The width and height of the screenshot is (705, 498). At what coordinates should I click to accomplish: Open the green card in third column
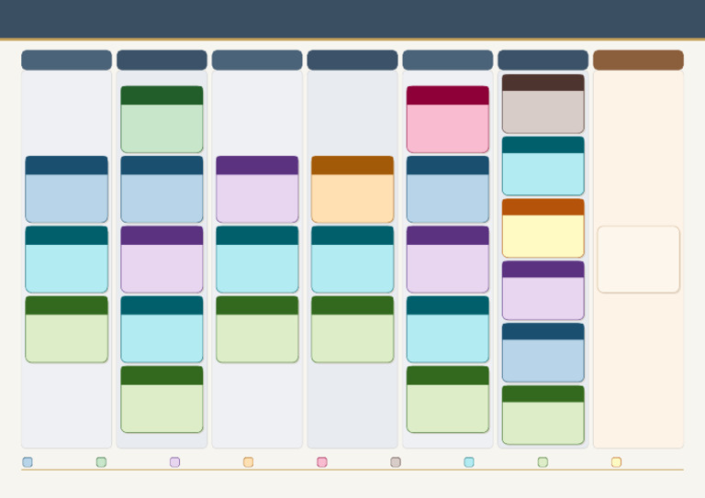[257, 329]
